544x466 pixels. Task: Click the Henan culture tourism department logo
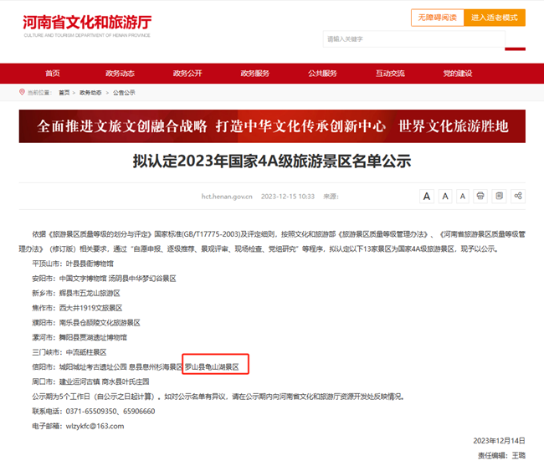click(x=87, y=25)
